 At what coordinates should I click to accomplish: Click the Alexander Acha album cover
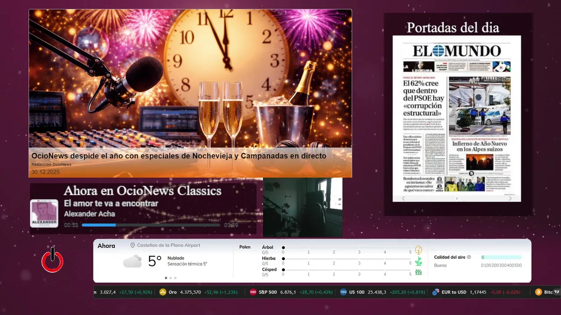click(44, 213)
